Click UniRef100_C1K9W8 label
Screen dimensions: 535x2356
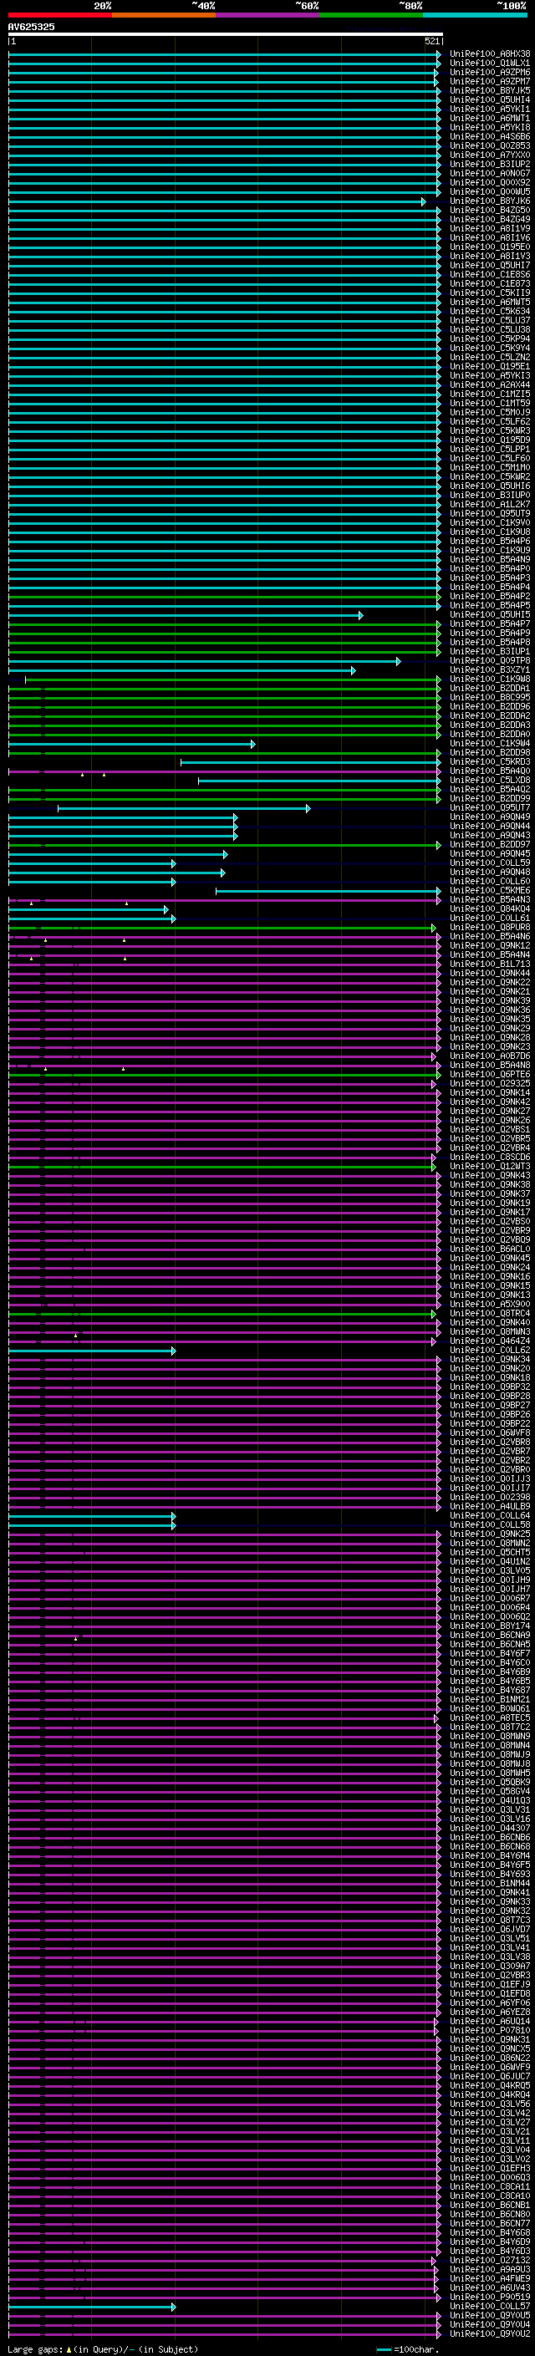490,679
